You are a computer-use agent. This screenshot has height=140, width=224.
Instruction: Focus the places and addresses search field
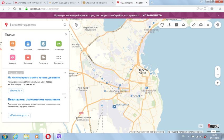pyautogui.click(x=36, y=25)
